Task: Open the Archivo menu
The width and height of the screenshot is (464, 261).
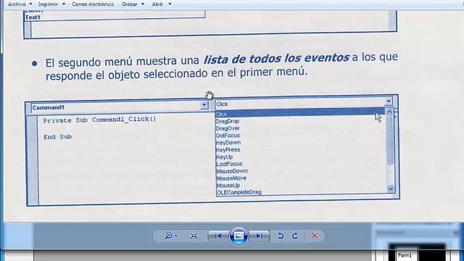Action: pyautogui.click(x=17, y=4)
